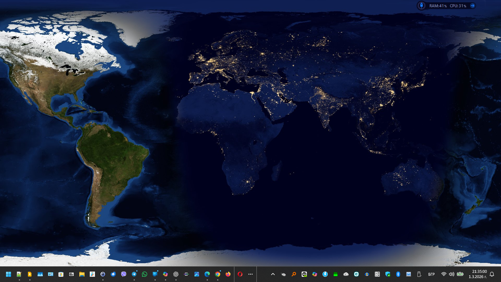Open Viber from the taskbar

tap(124, 274)
